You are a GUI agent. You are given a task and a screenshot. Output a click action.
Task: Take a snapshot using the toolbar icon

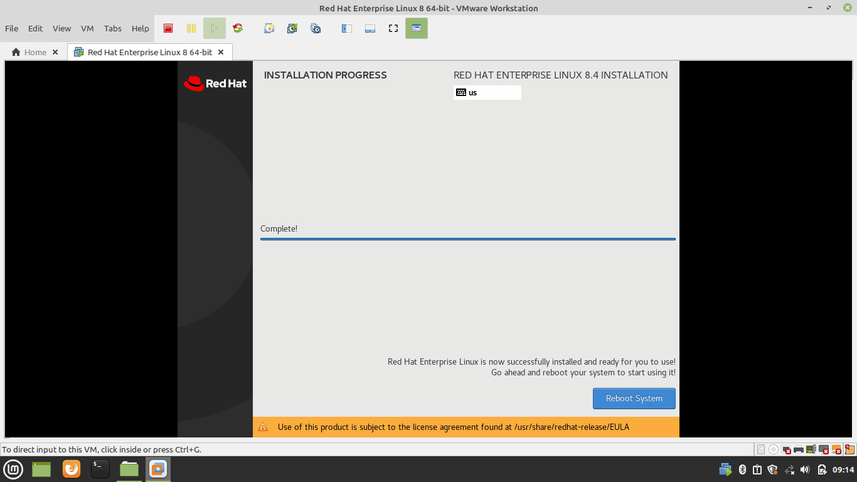pyautogui.click(x=269, y=28)
